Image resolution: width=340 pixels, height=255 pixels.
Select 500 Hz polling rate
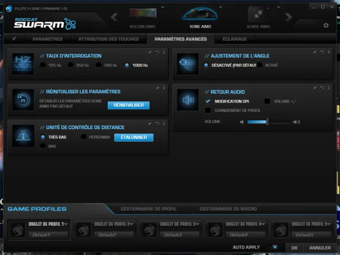click(x=98, y=65)
